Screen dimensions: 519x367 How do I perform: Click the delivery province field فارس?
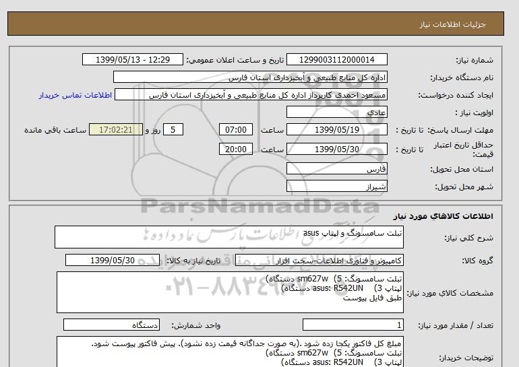[x=336, y=168]
